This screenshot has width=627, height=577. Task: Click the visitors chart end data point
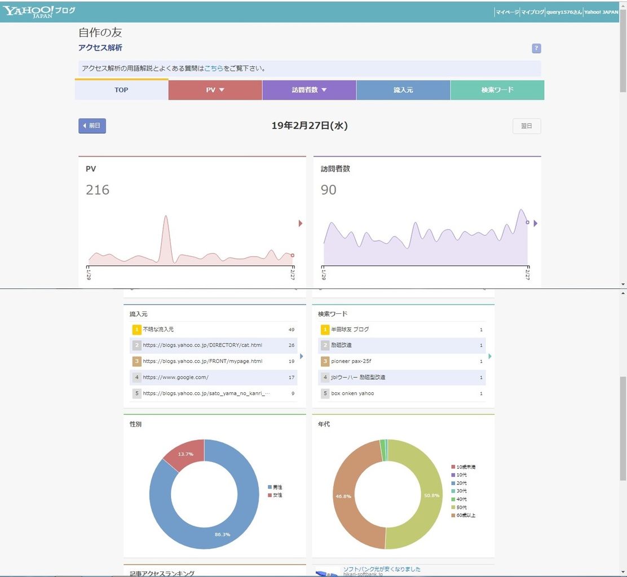click(527, 222)
